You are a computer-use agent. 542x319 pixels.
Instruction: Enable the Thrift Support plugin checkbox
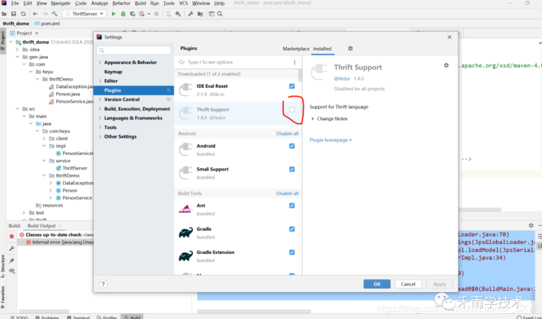(x=292, y=109)
